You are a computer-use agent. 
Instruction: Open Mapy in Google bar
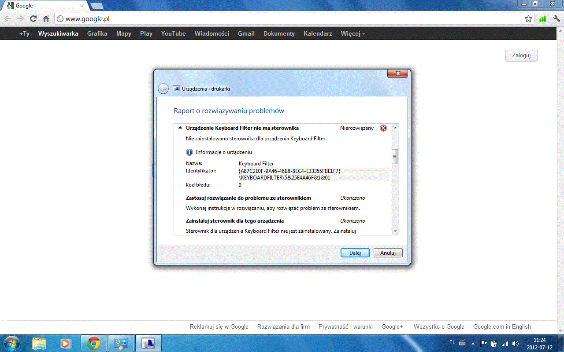click(124, 33)
